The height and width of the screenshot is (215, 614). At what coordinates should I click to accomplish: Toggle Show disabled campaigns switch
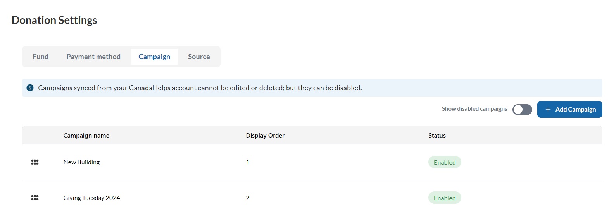(x=522, y=110)
